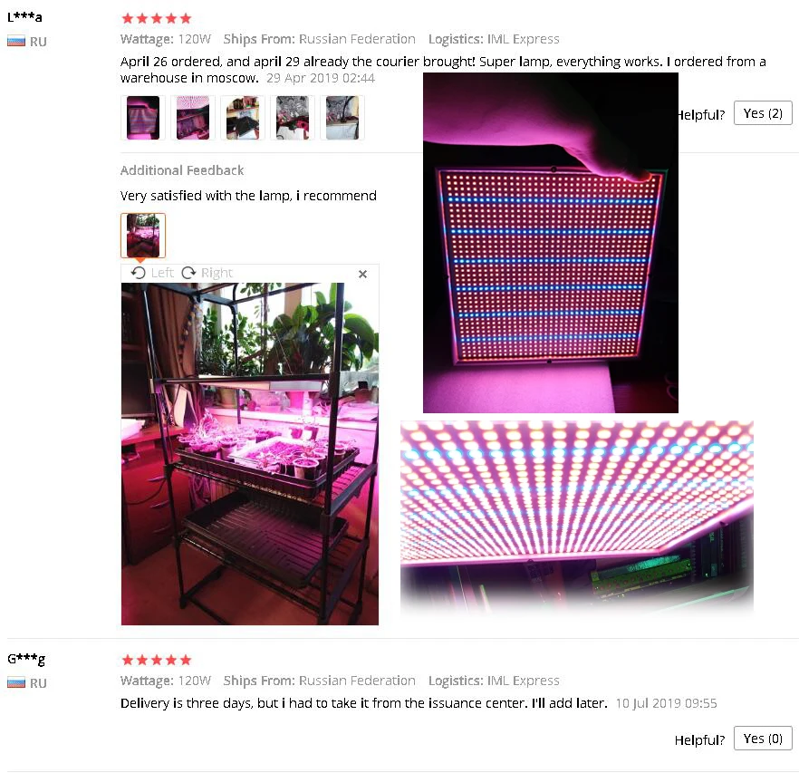Click the enlarged plant shelf photo

250,454
